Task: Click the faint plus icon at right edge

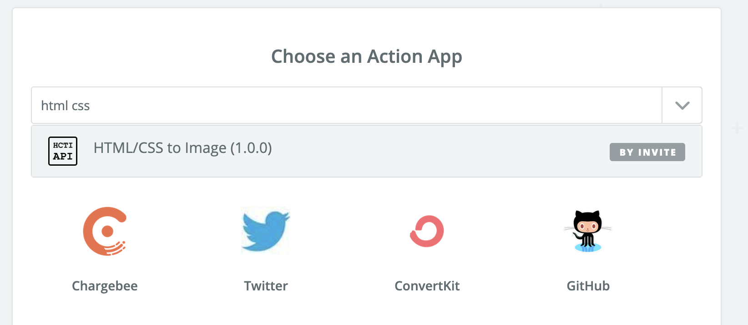Action: [x=737, y=128]
